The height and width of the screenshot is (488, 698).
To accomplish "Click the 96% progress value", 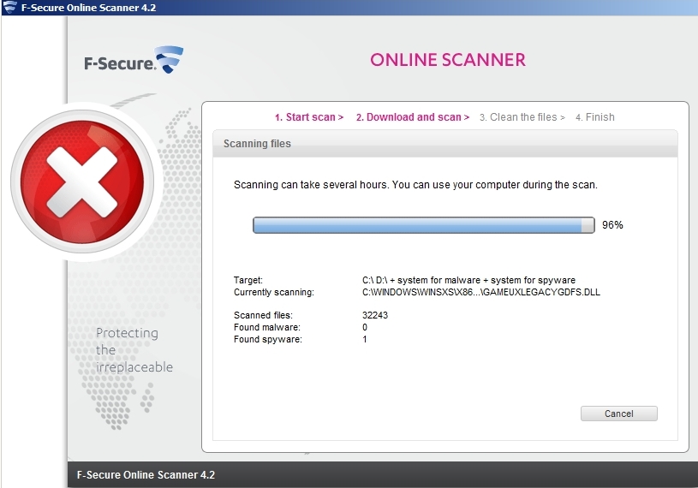I will (612, 225).
